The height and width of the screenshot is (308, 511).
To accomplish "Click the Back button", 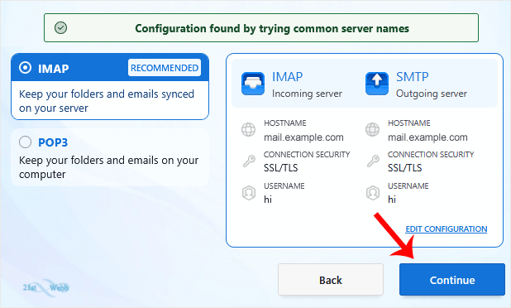I will 331,280.
